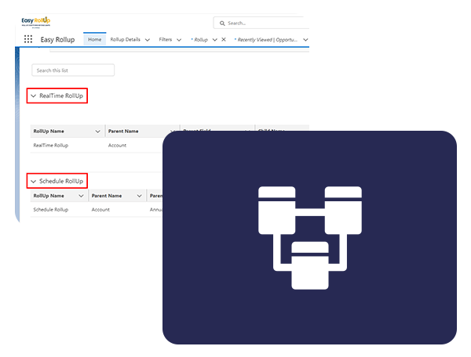The image size is (471, 357).
Task: Open the App Launcher grid icon
Action: click(28, 39)
